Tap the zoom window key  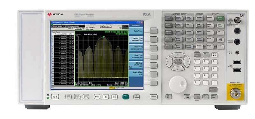tap(77, 97)
